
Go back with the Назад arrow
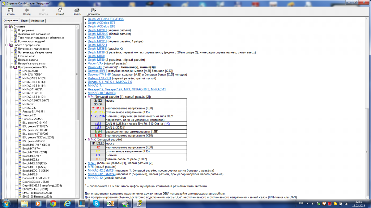coord(27,11)
